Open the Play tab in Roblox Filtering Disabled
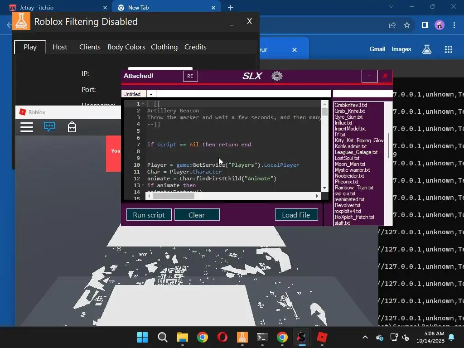 [30, 47]
